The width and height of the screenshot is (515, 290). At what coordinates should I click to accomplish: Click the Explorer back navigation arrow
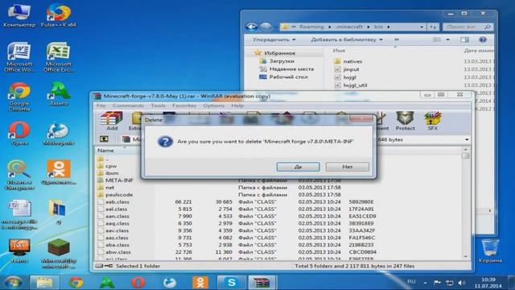pos(252,27)
